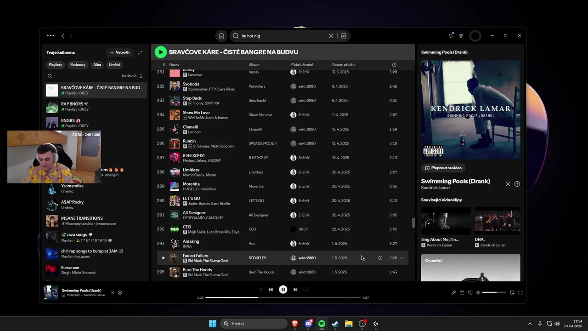Pause the current track
This screenshot has width=588, height=331.
click(x=283, y=290)
